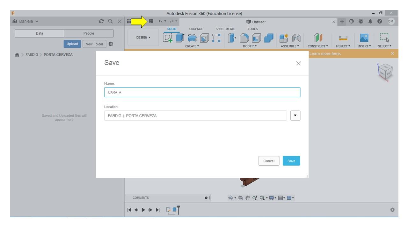Open the DM user profile avatar
408x229 pixels.
coord(391,22)
